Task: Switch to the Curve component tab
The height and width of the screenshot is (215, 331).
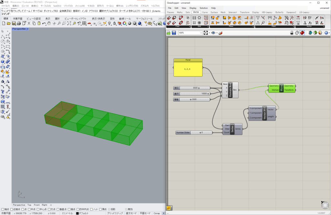Action: pos(205,12)
